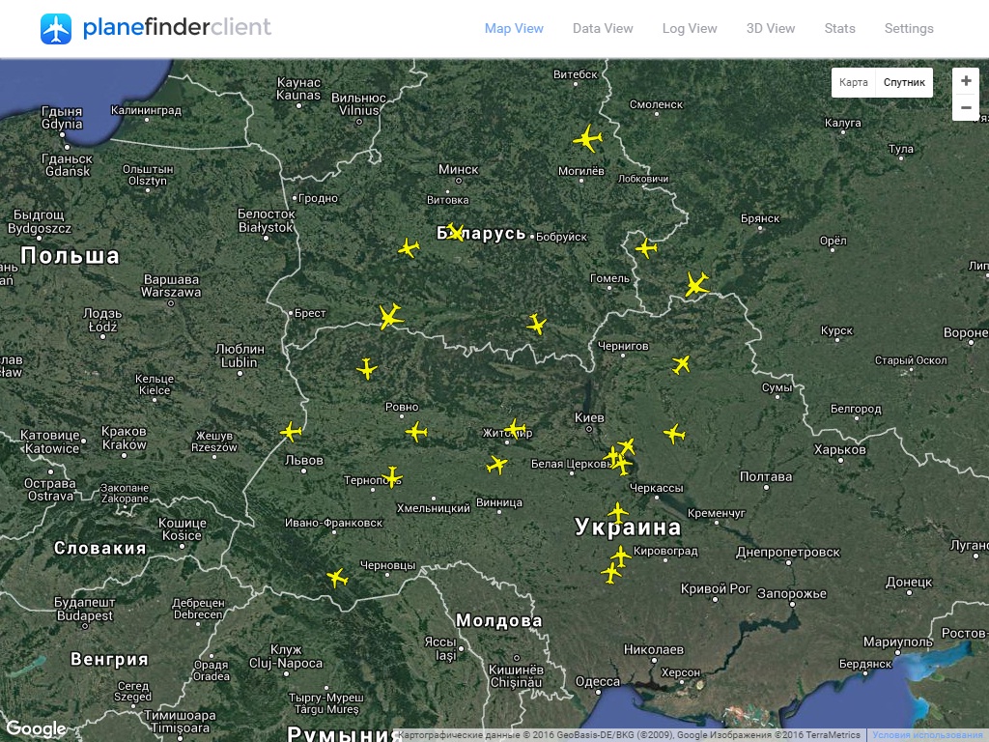The width and height of the screenshot is (989, 742).
Task: Click the Google logo on map
Action: (36, 729)
